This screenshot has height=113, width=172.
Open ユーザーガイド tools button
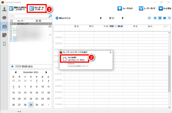click(147, 8)
